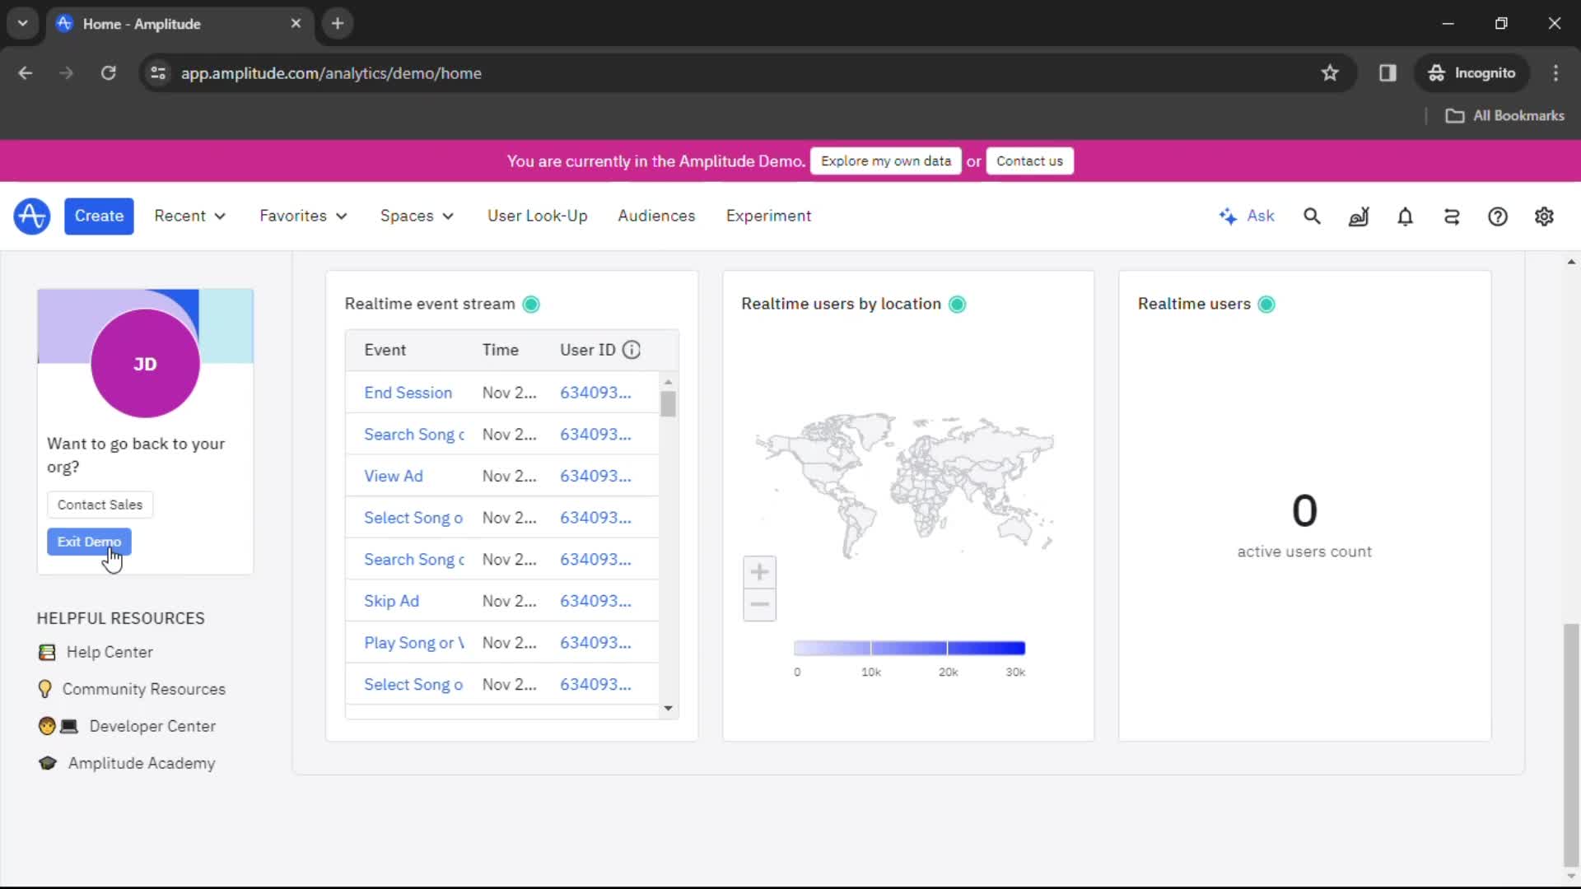Click the help question mark icon
This screenshot has width=1581, height=889.
click(1496, 216)
